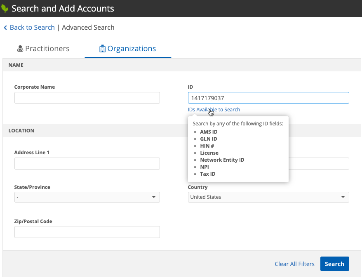The height and width of the screenshot is (278, 362).
Task: Click the State/Province dropdown arrow
Action: coord(154,197)
